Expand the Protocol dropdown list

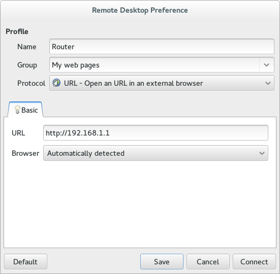coord(162,83)
